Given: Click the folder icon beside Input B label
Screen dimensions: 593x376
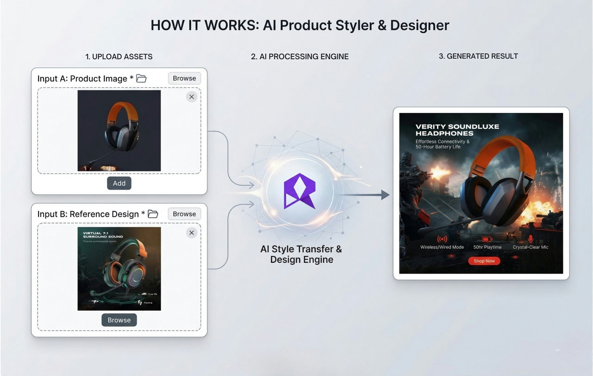Looking at the screenshot, I should 153,214.
